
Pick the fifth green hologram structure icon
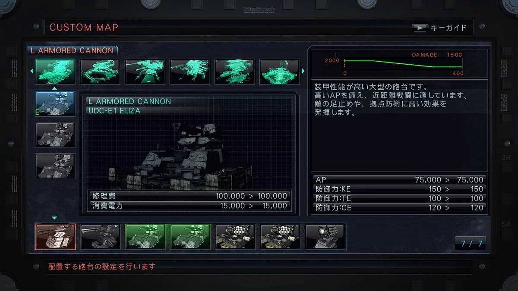(234, 72)
